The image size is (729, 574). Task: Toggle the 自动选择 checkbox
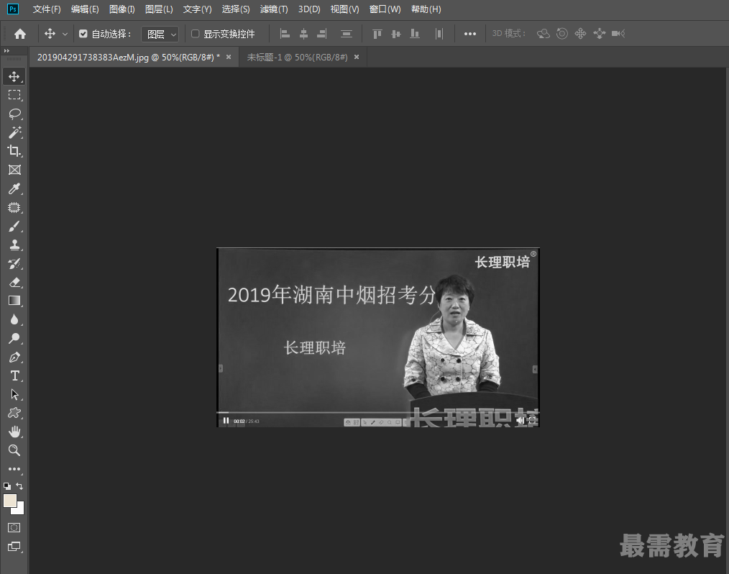[83, 34]
